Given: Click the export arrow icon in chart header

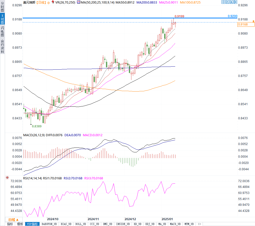Looking at the screenshot, I should pyautogui.click(x=235, y=2).
